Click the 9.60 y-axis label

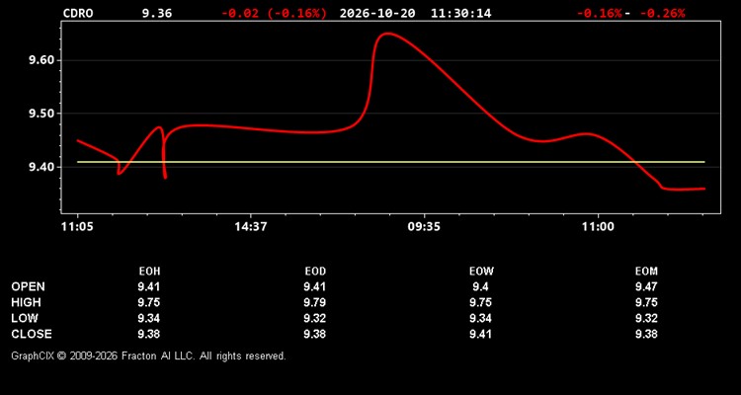pos(42,60)
